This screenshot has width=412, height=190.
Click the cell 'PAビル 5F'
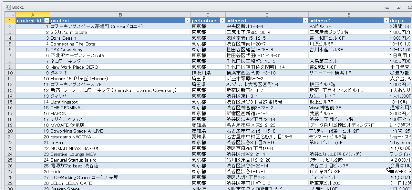(x=349, y=26)
